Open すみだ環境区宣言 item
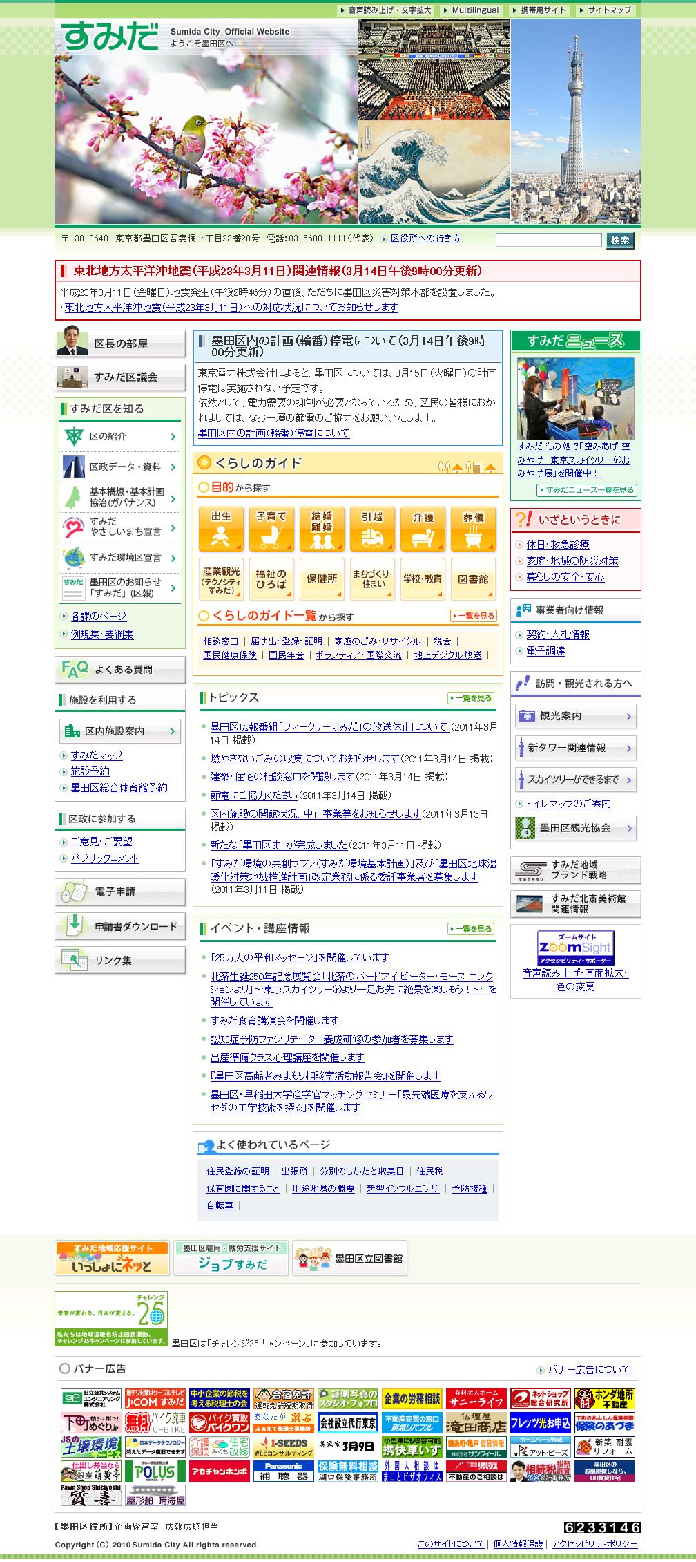Image resolution: width=696 pixels, height=1562 pixels. (x=120, y=557)
